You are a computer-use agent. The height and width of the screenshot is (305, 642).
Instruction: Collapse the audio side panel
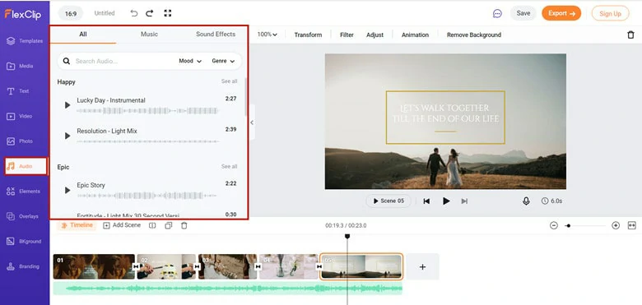pos(252,122)
